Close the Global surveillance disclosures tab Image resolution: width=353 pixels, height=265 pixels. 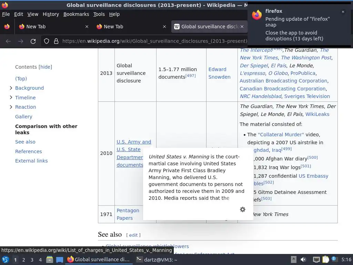click(242, 27)
